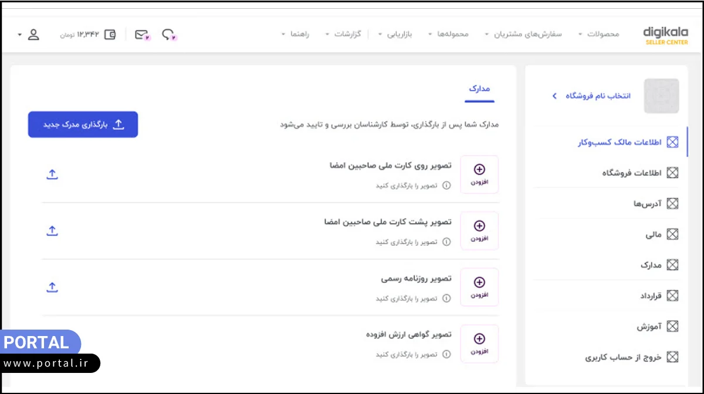Click the store logo placeholder thumbnail
Viewport: 704px width, 394px height.
(x=661, y=95)
